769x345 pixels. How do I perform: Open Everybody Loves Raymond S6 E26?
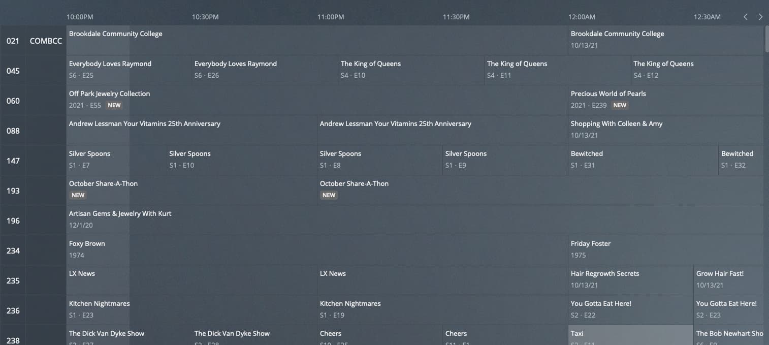pos(265,71)
